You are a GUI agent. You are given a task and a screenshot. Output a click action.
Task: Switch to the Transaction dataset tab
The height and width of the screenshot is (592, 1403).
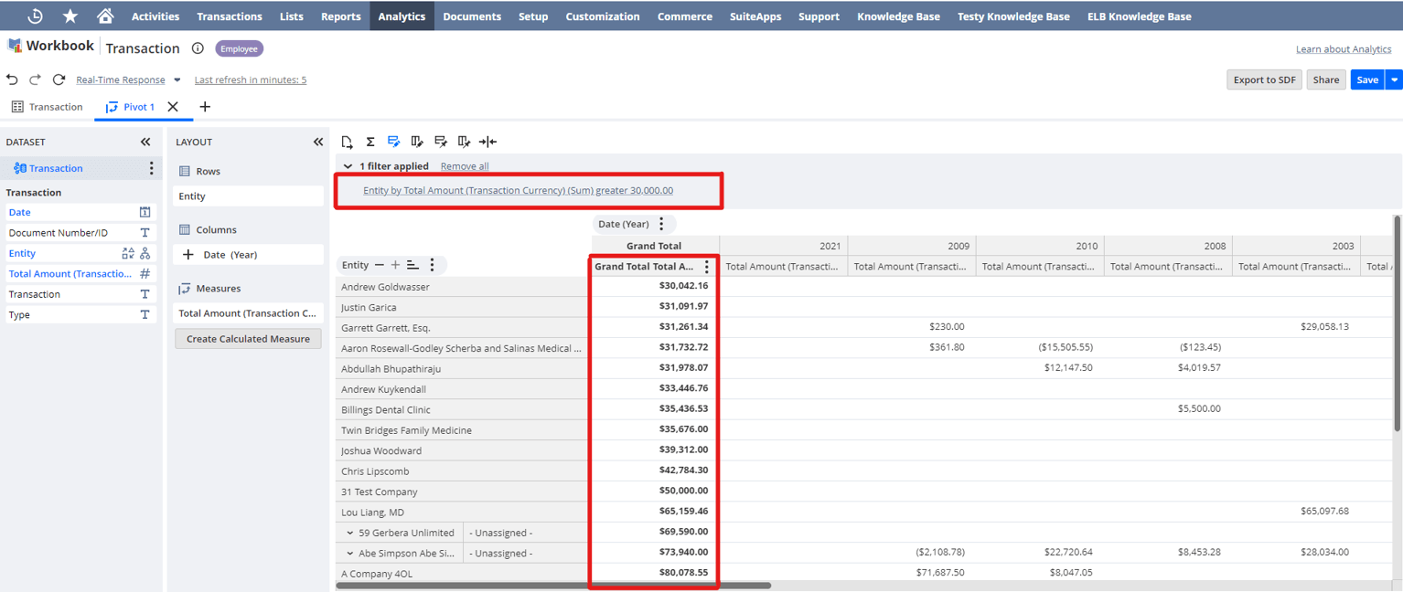pyautogui.click(x=47, y=107)
